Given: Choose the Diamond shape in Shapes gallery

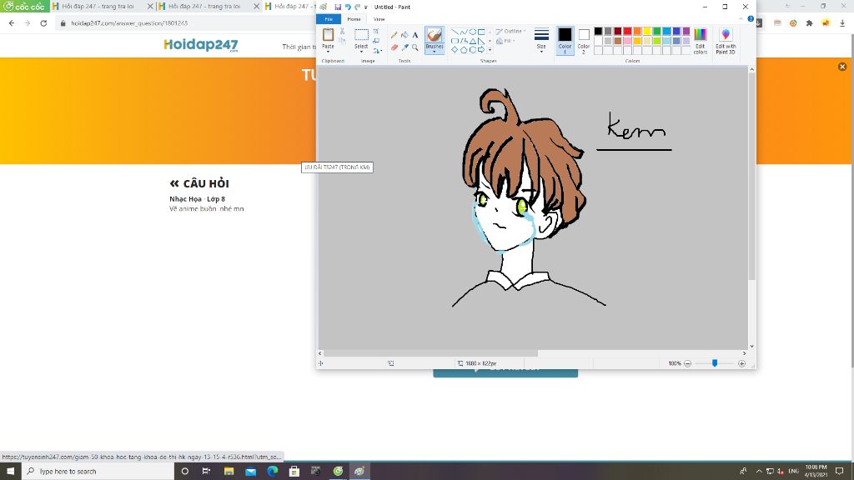Looking at the screenshot, I should click(455, 49).
